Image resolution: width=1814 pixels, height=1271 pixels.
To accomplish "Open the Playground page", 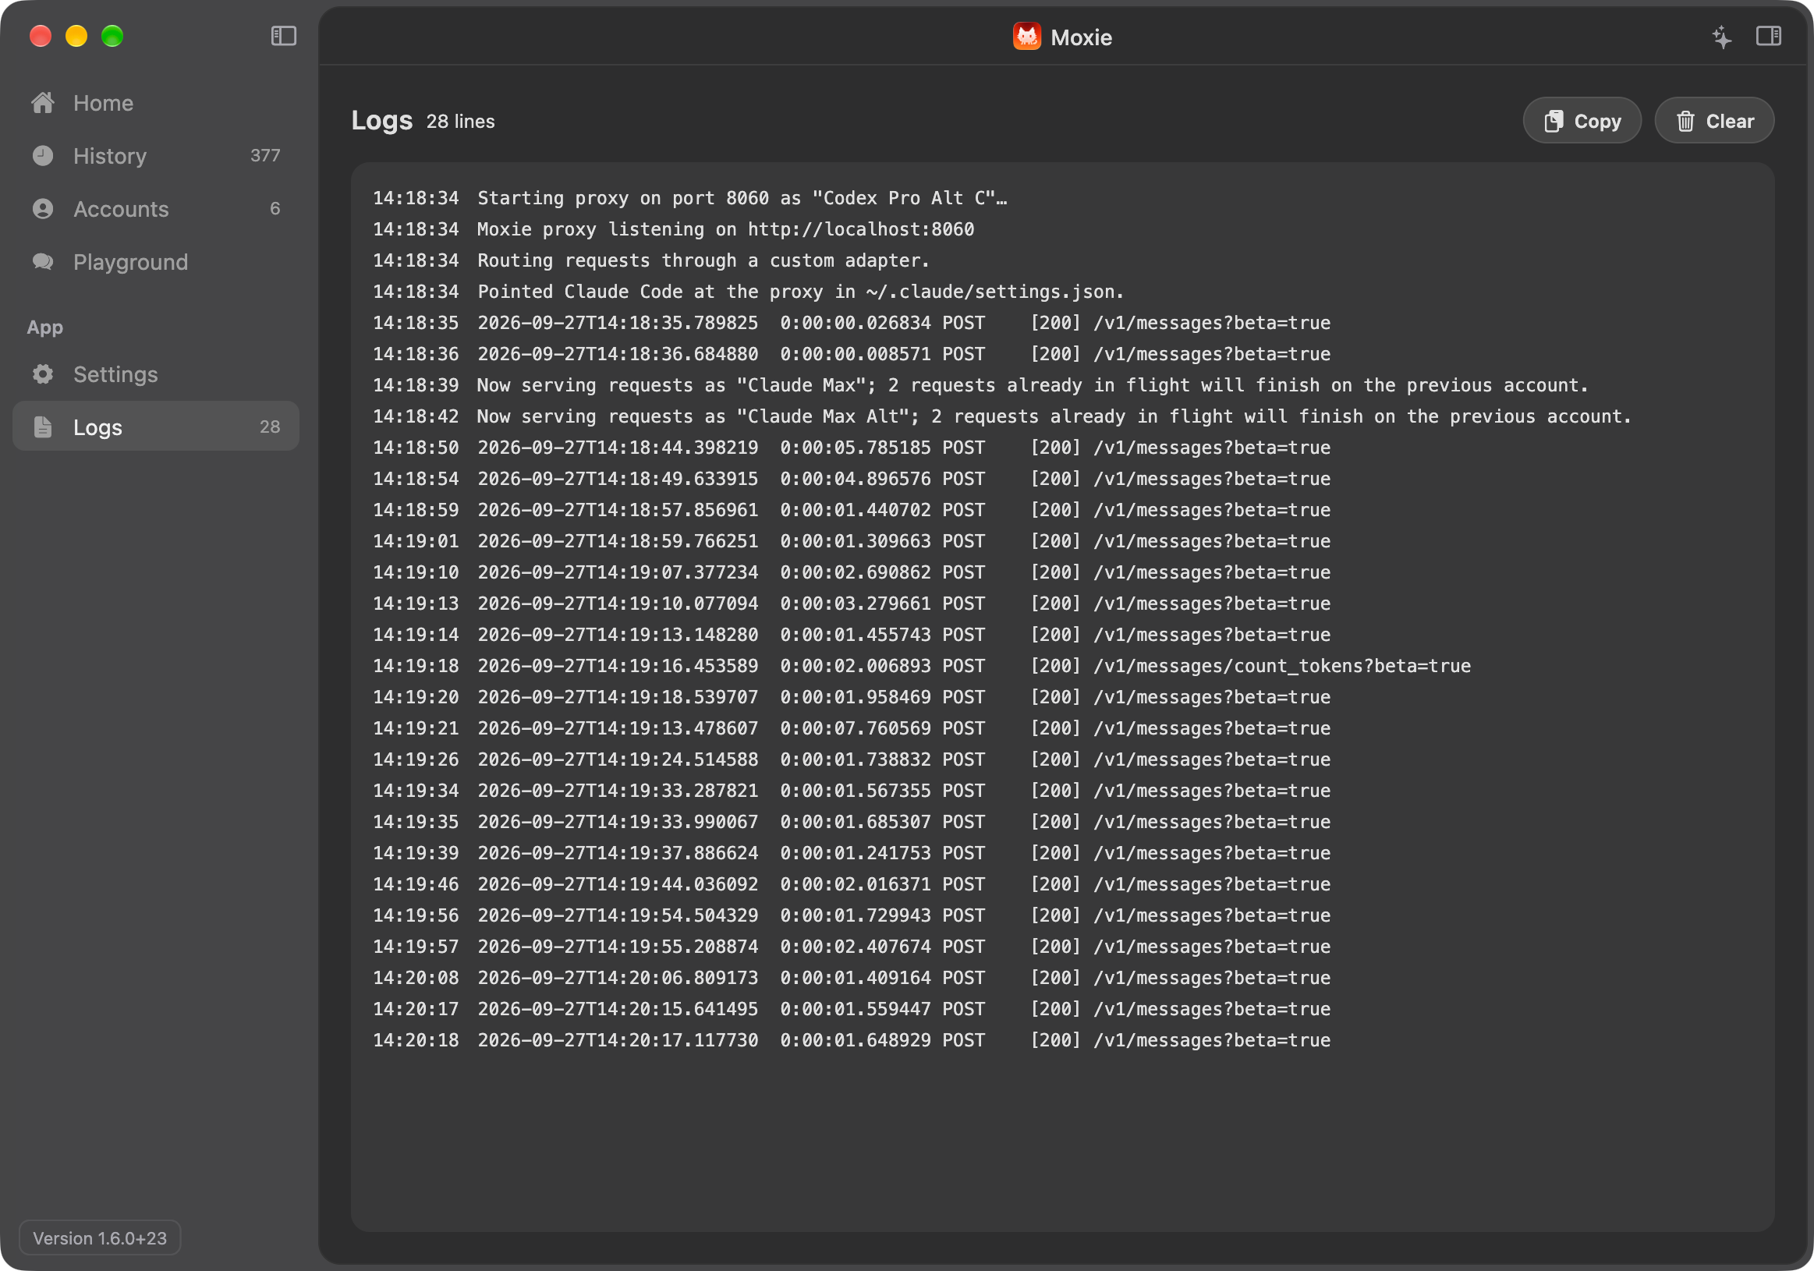I will [x=156, y=261].
